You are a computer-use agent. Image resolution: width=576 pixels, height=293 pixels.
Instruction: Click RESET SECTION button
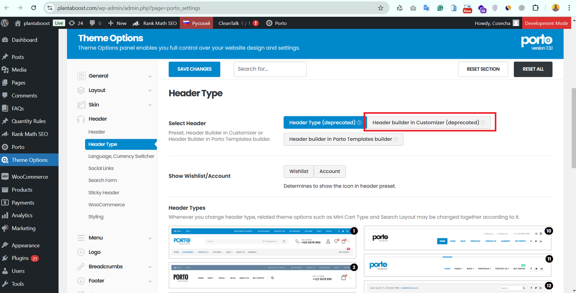click(x=483, y=69)
